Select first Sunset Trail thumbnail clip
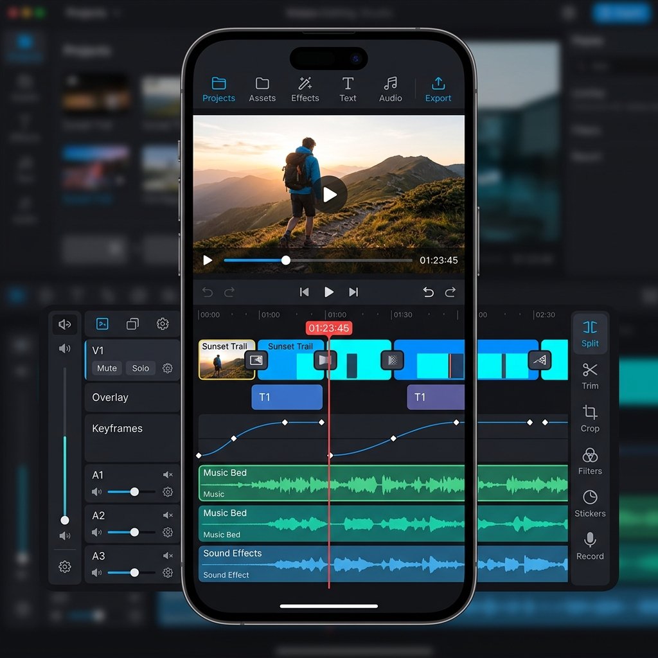 coord(227,360)
